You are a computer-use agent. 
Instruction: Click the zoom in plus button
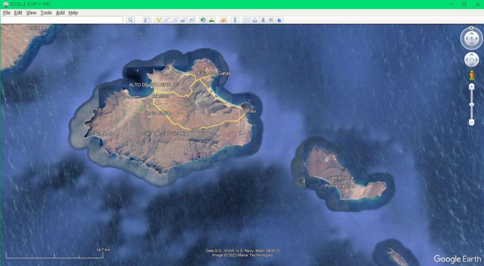pos(471,87)
